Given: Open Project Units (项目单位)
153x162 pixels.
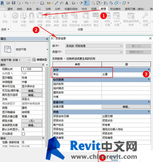Looking at the screenshot, I should 96,19.
